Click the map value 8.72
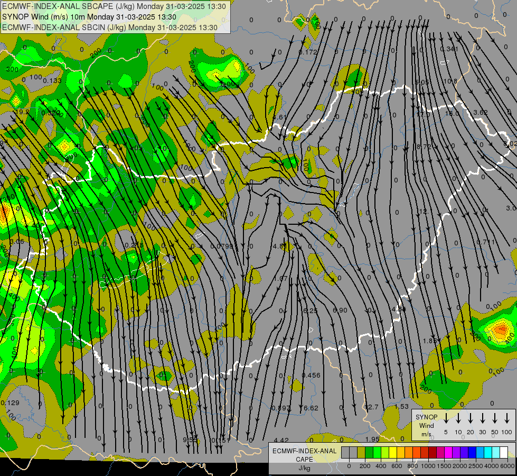 click(x=424, y=147)
